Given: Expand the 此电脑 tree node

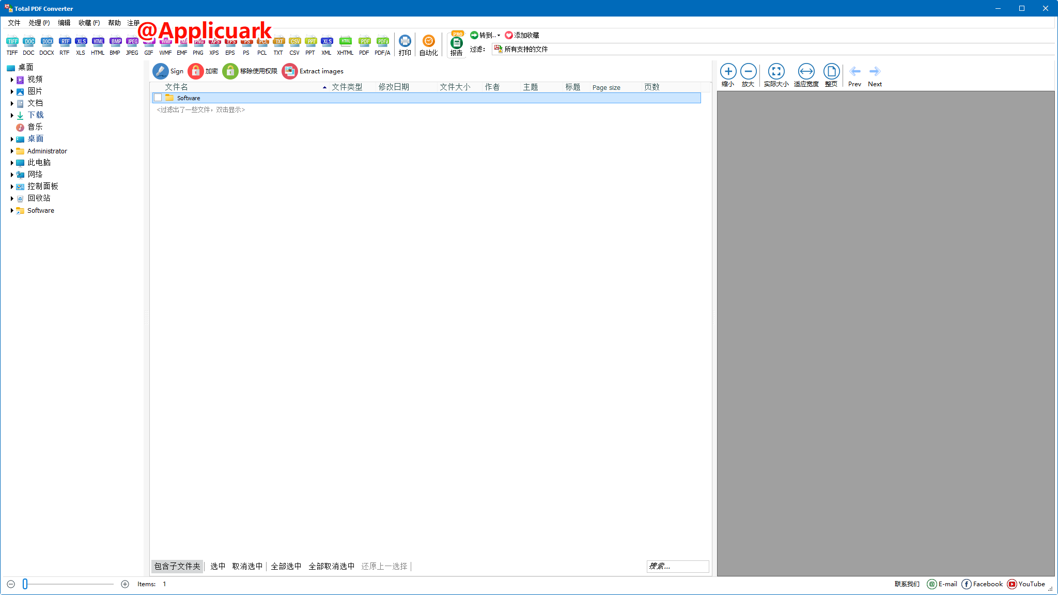Looking at the screenshot, I should 13,162.
